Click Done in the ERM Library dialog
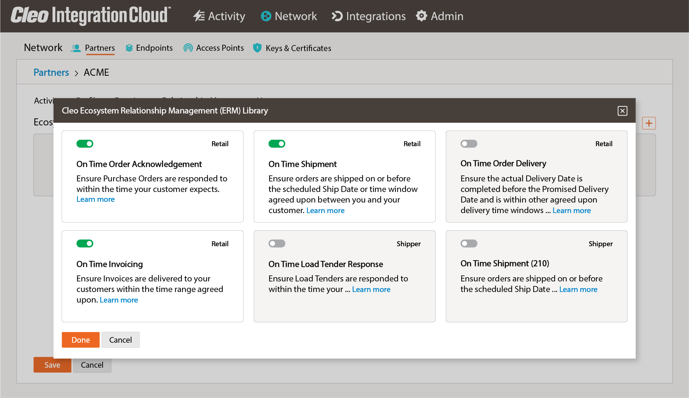Image resolution: width=689 pixels, height=398 pixels. coord(81,340)
